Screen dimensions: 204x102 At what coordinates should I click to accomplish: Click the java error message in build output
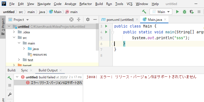(x=141, y=77)
